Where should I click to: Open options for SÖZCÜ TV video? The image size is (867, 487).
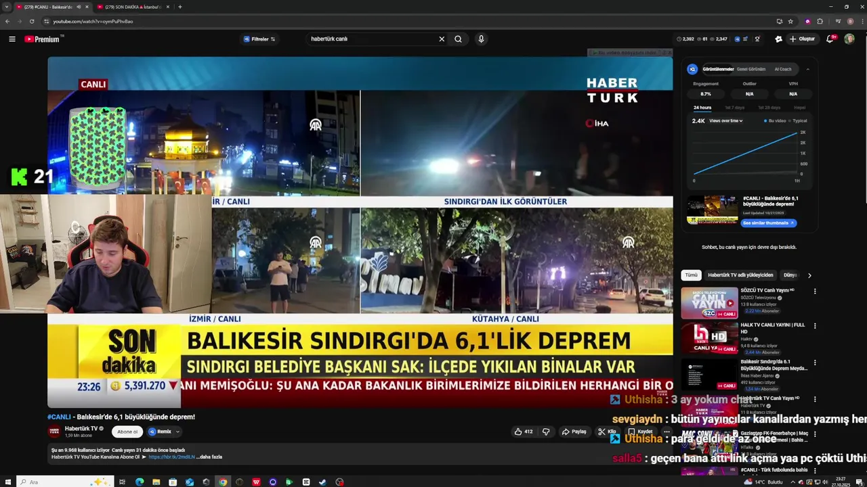[x=815, y=292]
